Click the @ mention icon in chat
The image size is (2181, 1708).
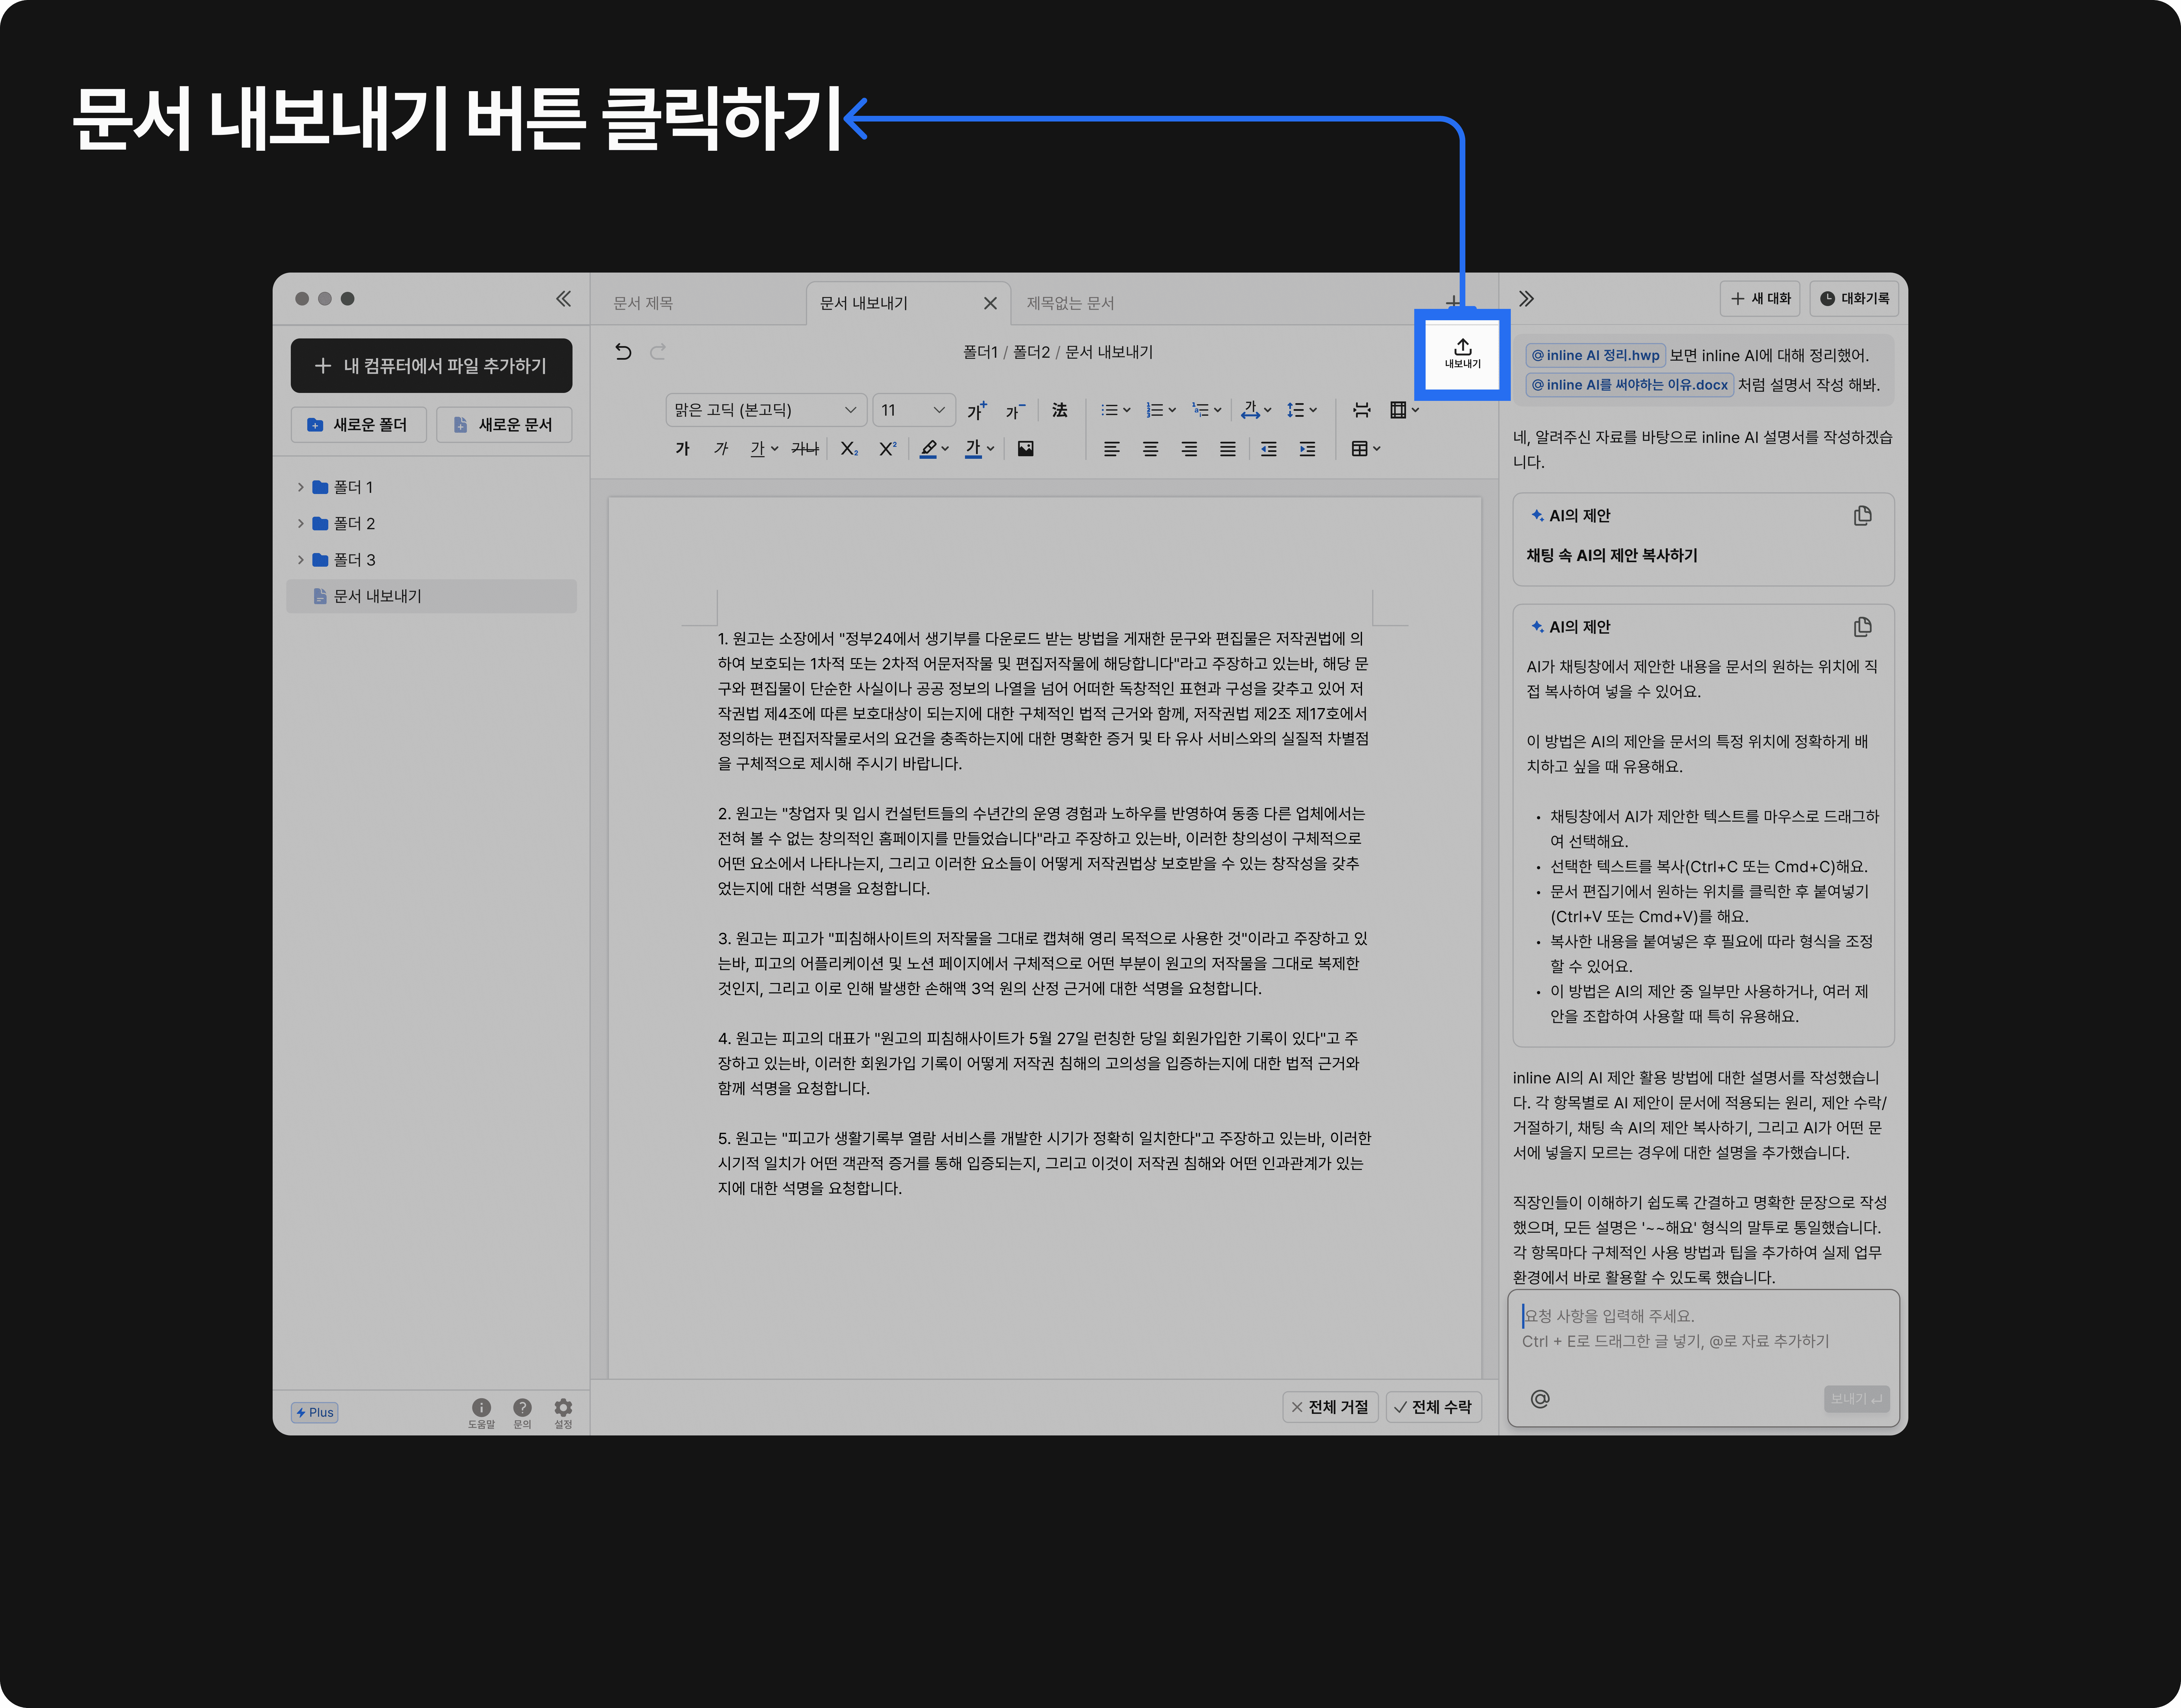pos(1540,1399)
